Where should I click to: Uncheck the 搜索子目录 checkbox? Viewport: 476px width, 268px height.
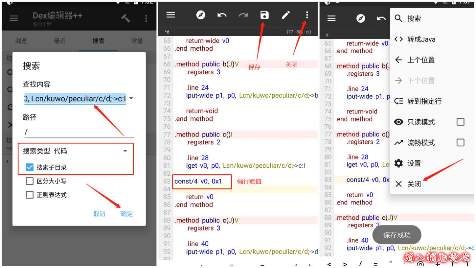click(x=30, y=167)
